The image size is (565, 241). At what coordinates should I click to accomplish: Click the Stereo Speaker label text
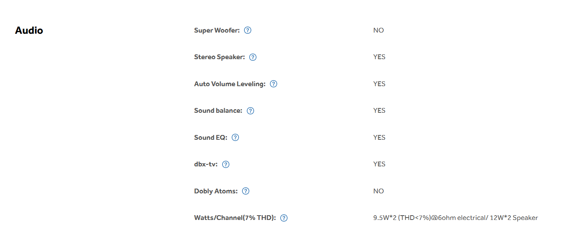[220, 57]
